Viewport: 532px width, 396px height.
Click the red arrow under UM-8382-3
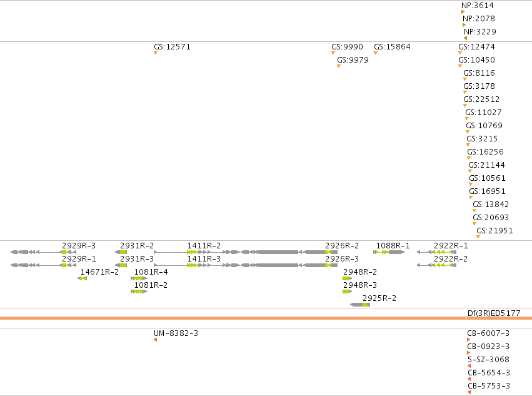tap(156, 340)
